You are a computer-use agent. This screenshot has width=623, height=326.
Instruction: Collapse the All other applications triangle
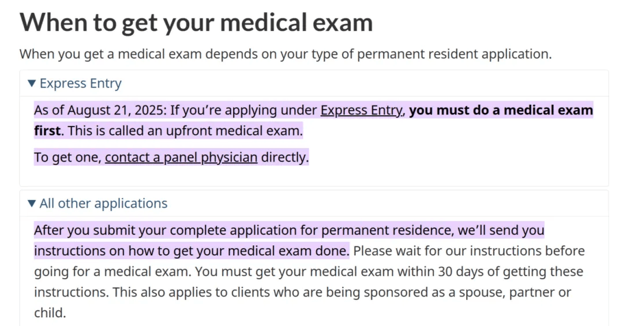tap(32, 203)
